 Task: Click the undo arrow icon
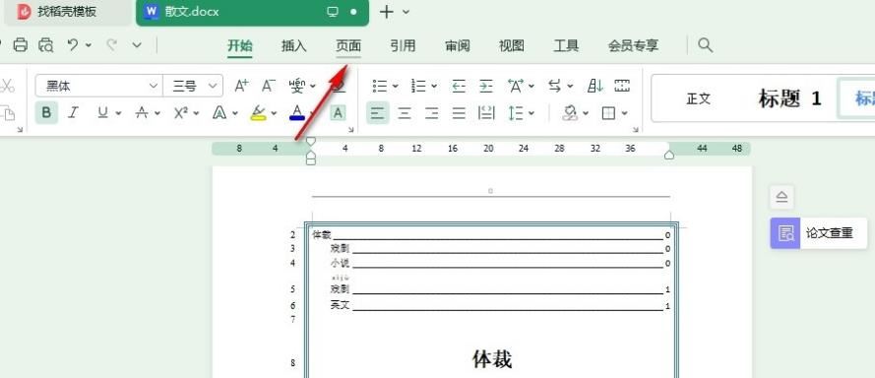tap(73, 45)
